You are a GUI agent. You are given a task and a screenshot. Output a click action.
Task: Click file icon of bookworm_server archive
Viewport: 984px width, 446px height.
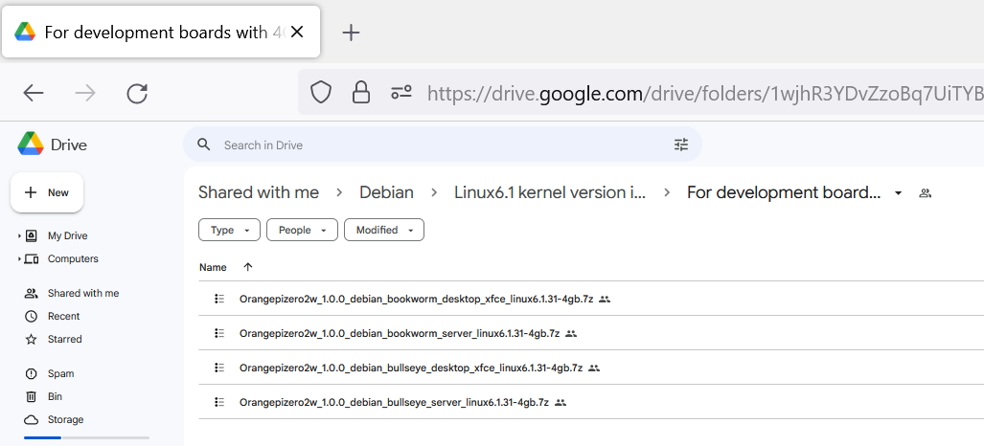click(x=219, y=333)
